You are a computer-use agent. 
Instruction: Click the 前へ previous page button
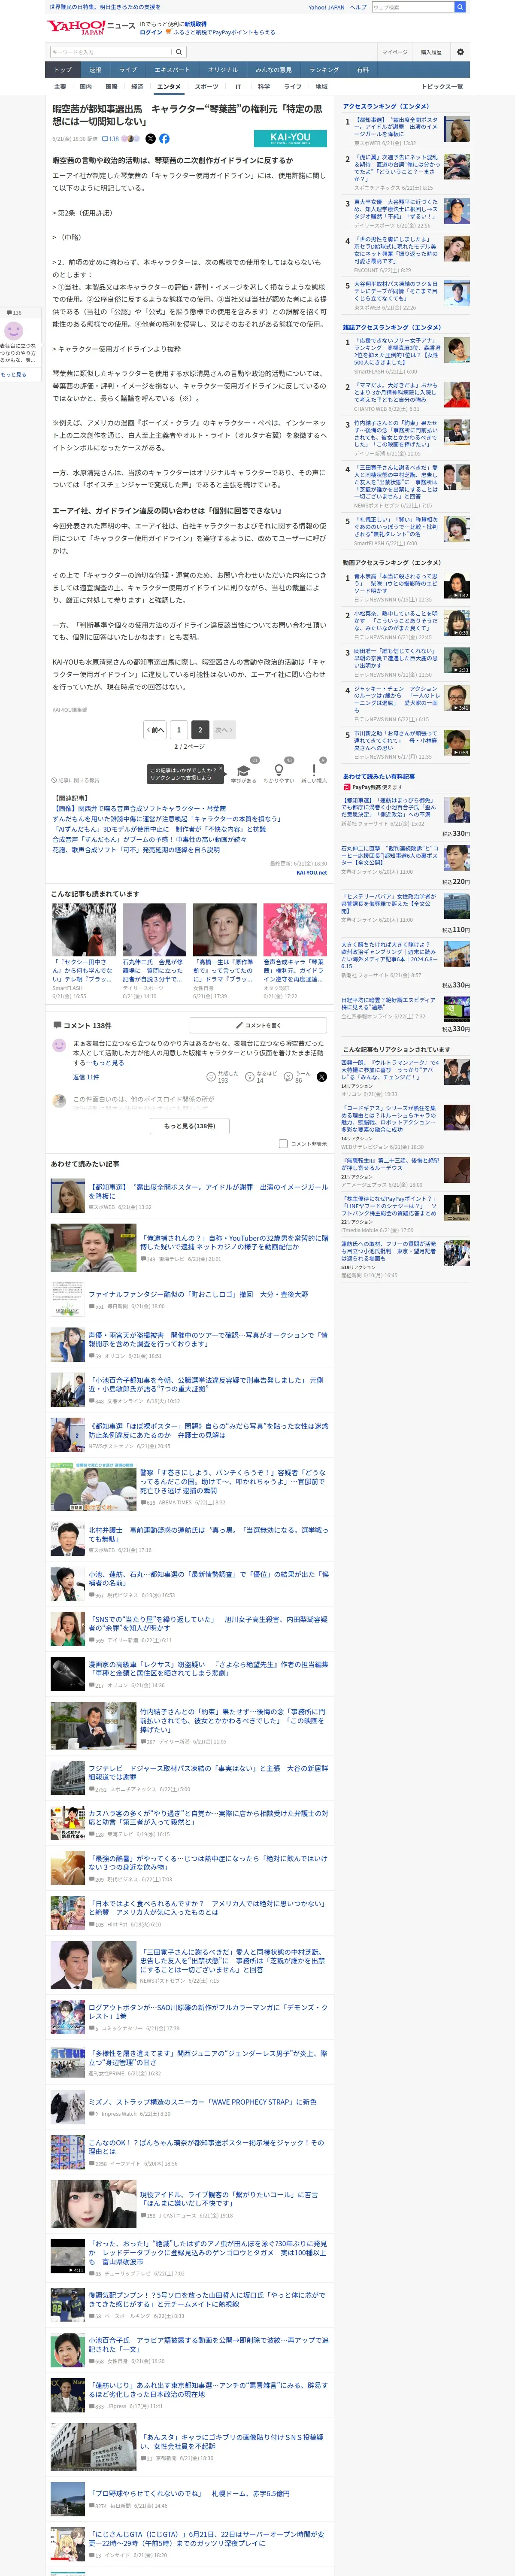click(x=155, y=729)
